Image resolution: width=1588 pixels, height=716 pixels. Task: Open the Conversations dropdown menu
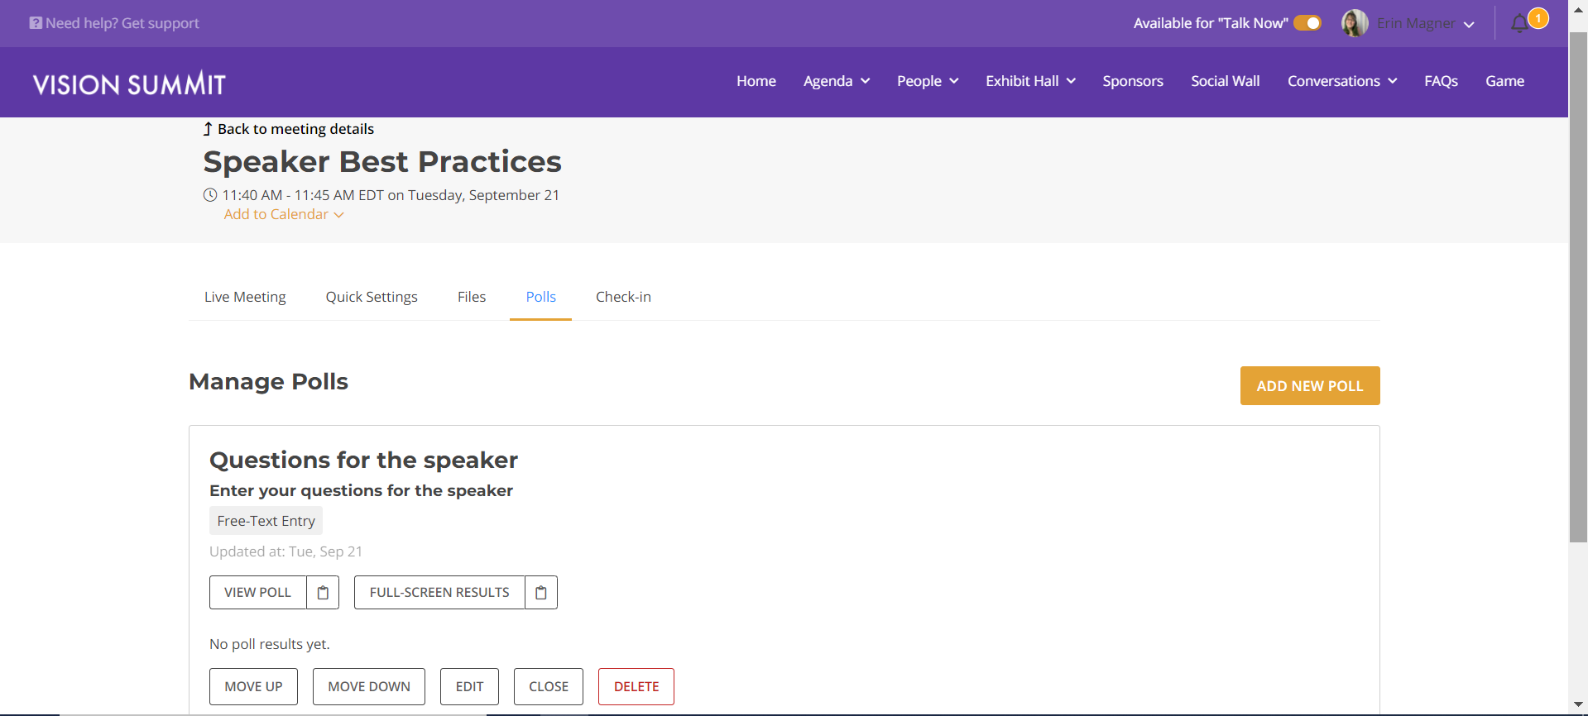(x=1342, y=81)
